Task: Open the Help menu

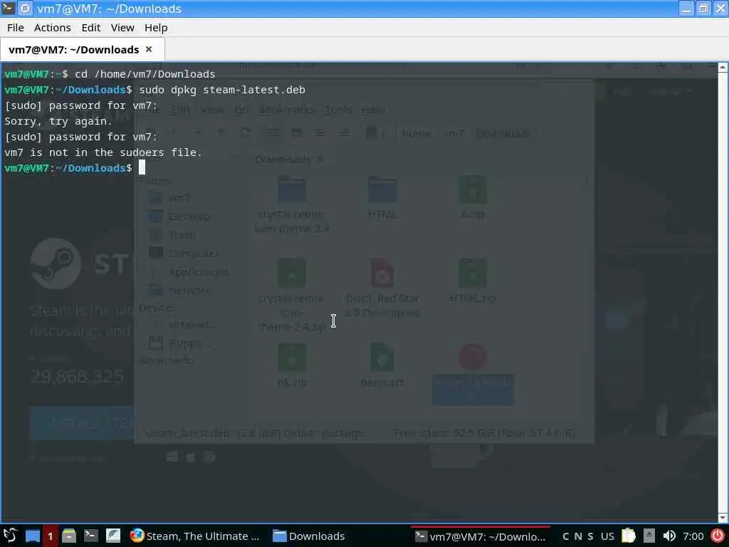Action: coord(156,28)
